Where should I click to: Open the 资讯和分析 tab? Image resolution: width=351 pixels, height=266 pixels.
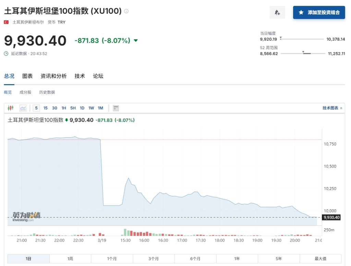tap(53, 76)
